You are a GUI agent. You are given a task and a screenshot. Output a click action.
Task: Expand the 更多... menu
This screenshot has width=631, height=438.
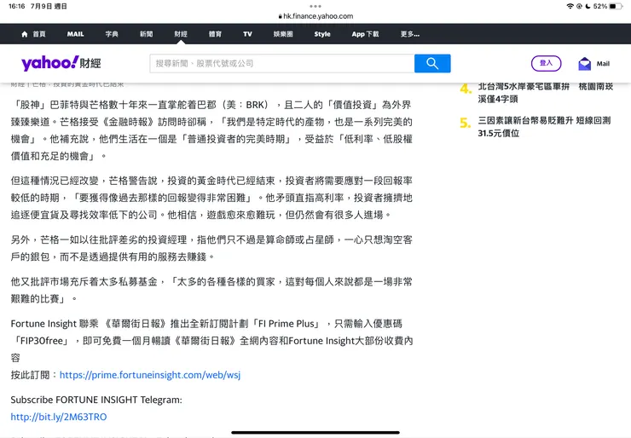click(410, 34)
